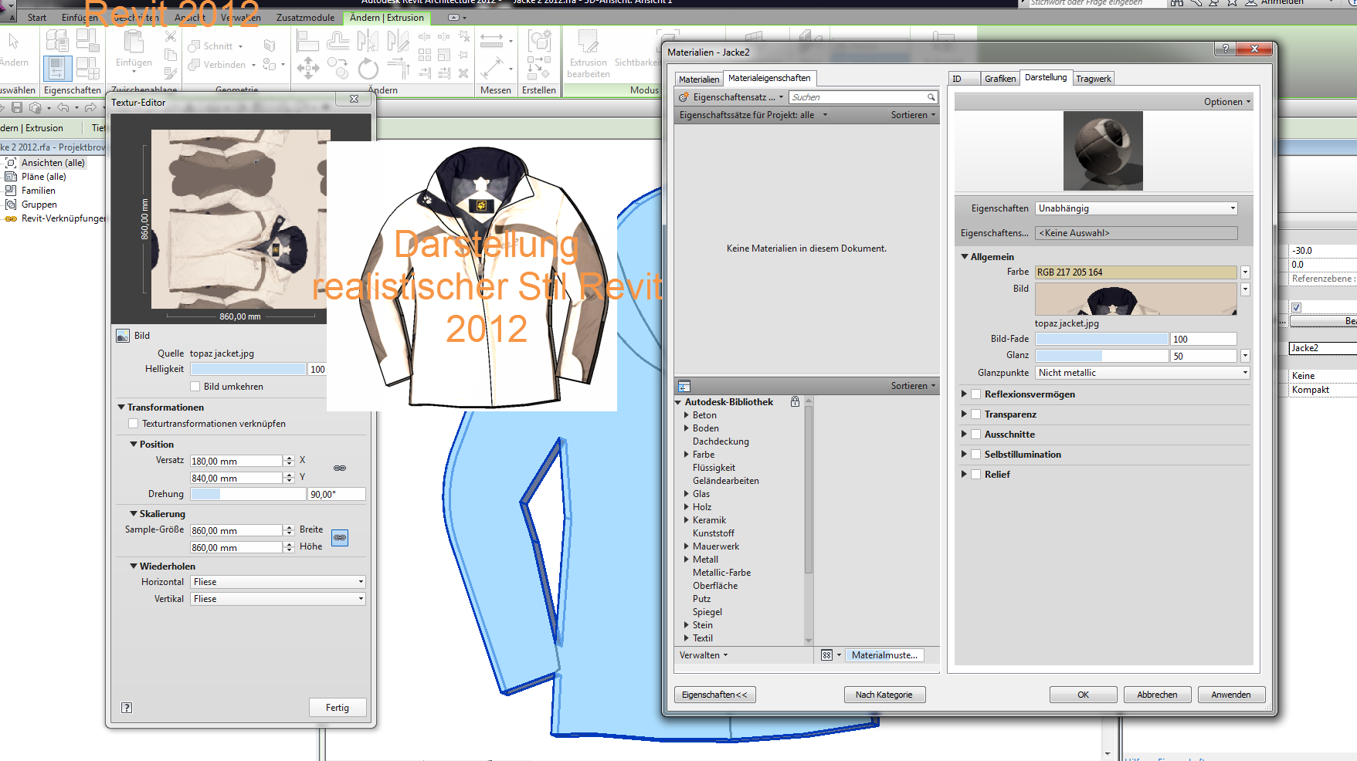This screenshot has width=1357, height=761.
Task: Expand the Textil library category
Action: point(686,638)
